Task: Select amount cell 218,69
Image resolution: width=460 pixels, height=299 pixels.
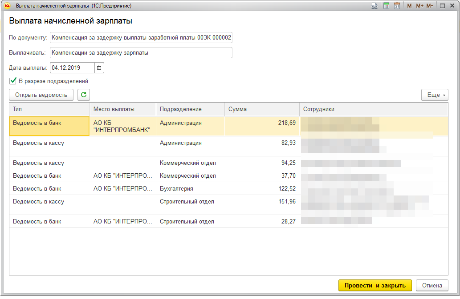Action: point(262,126)
